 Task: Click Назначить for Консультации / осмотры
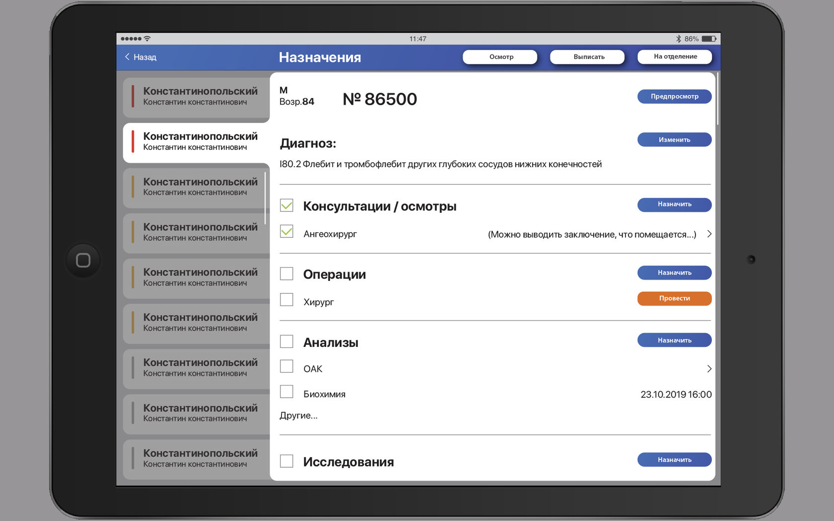(675, 204)
